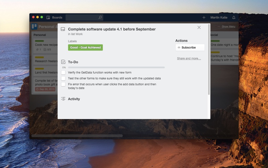Viewport: 268px width, 168px height.
Task: Click the dialog's vertical scrollbar
Action: pyautogui.click(x=209, y=59)
